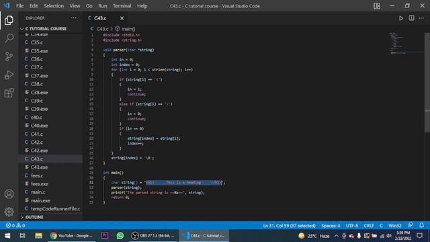
Task: Show hidden system tray icons chevron
Action: click(x=336, y=236)
